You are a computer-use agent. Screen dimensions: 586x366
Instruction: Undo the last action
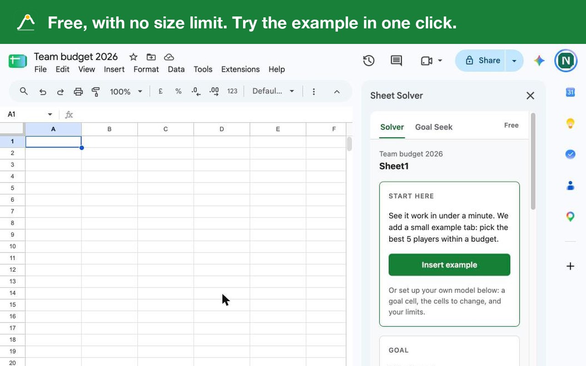pyautogui.click(x=43, y=91)
